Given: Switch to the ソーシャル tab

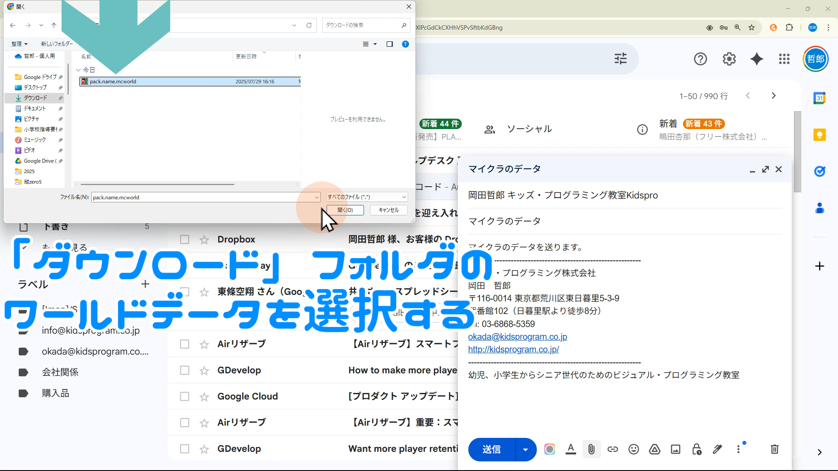Looking at the screenshot, I should coord(529,129).
